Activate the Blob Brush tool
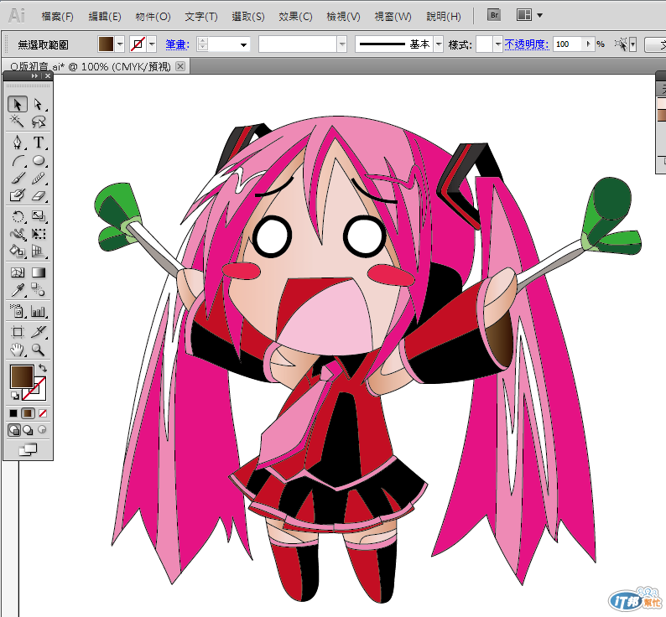Viewport: 666px width, 617px height. [18, 195]
